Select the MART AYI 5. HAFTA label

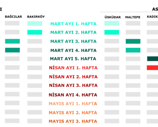point(73,59)
